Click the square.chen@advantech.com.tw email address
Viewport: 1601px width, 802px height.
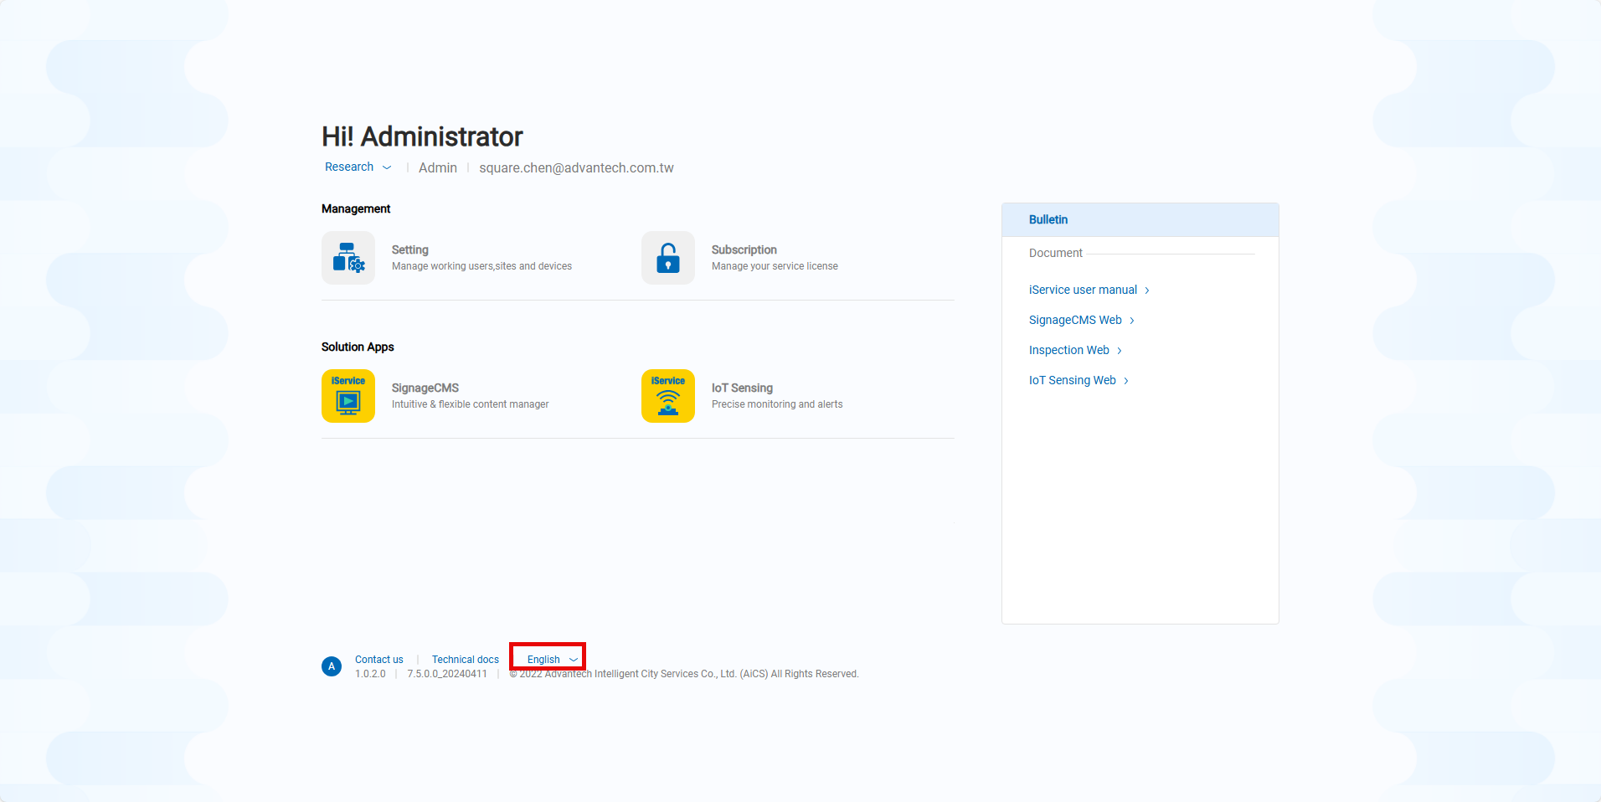point(576,168)
